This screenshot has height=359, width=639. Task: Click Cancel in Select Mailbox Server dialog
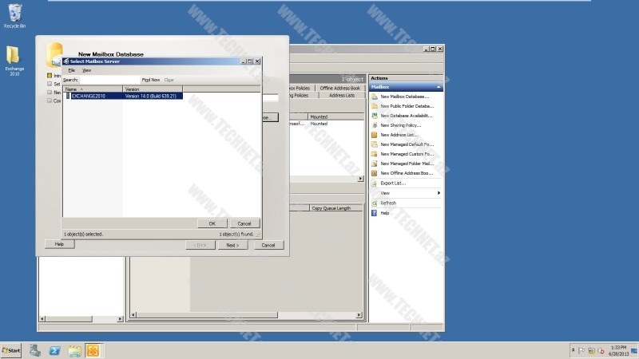point(244,223)
